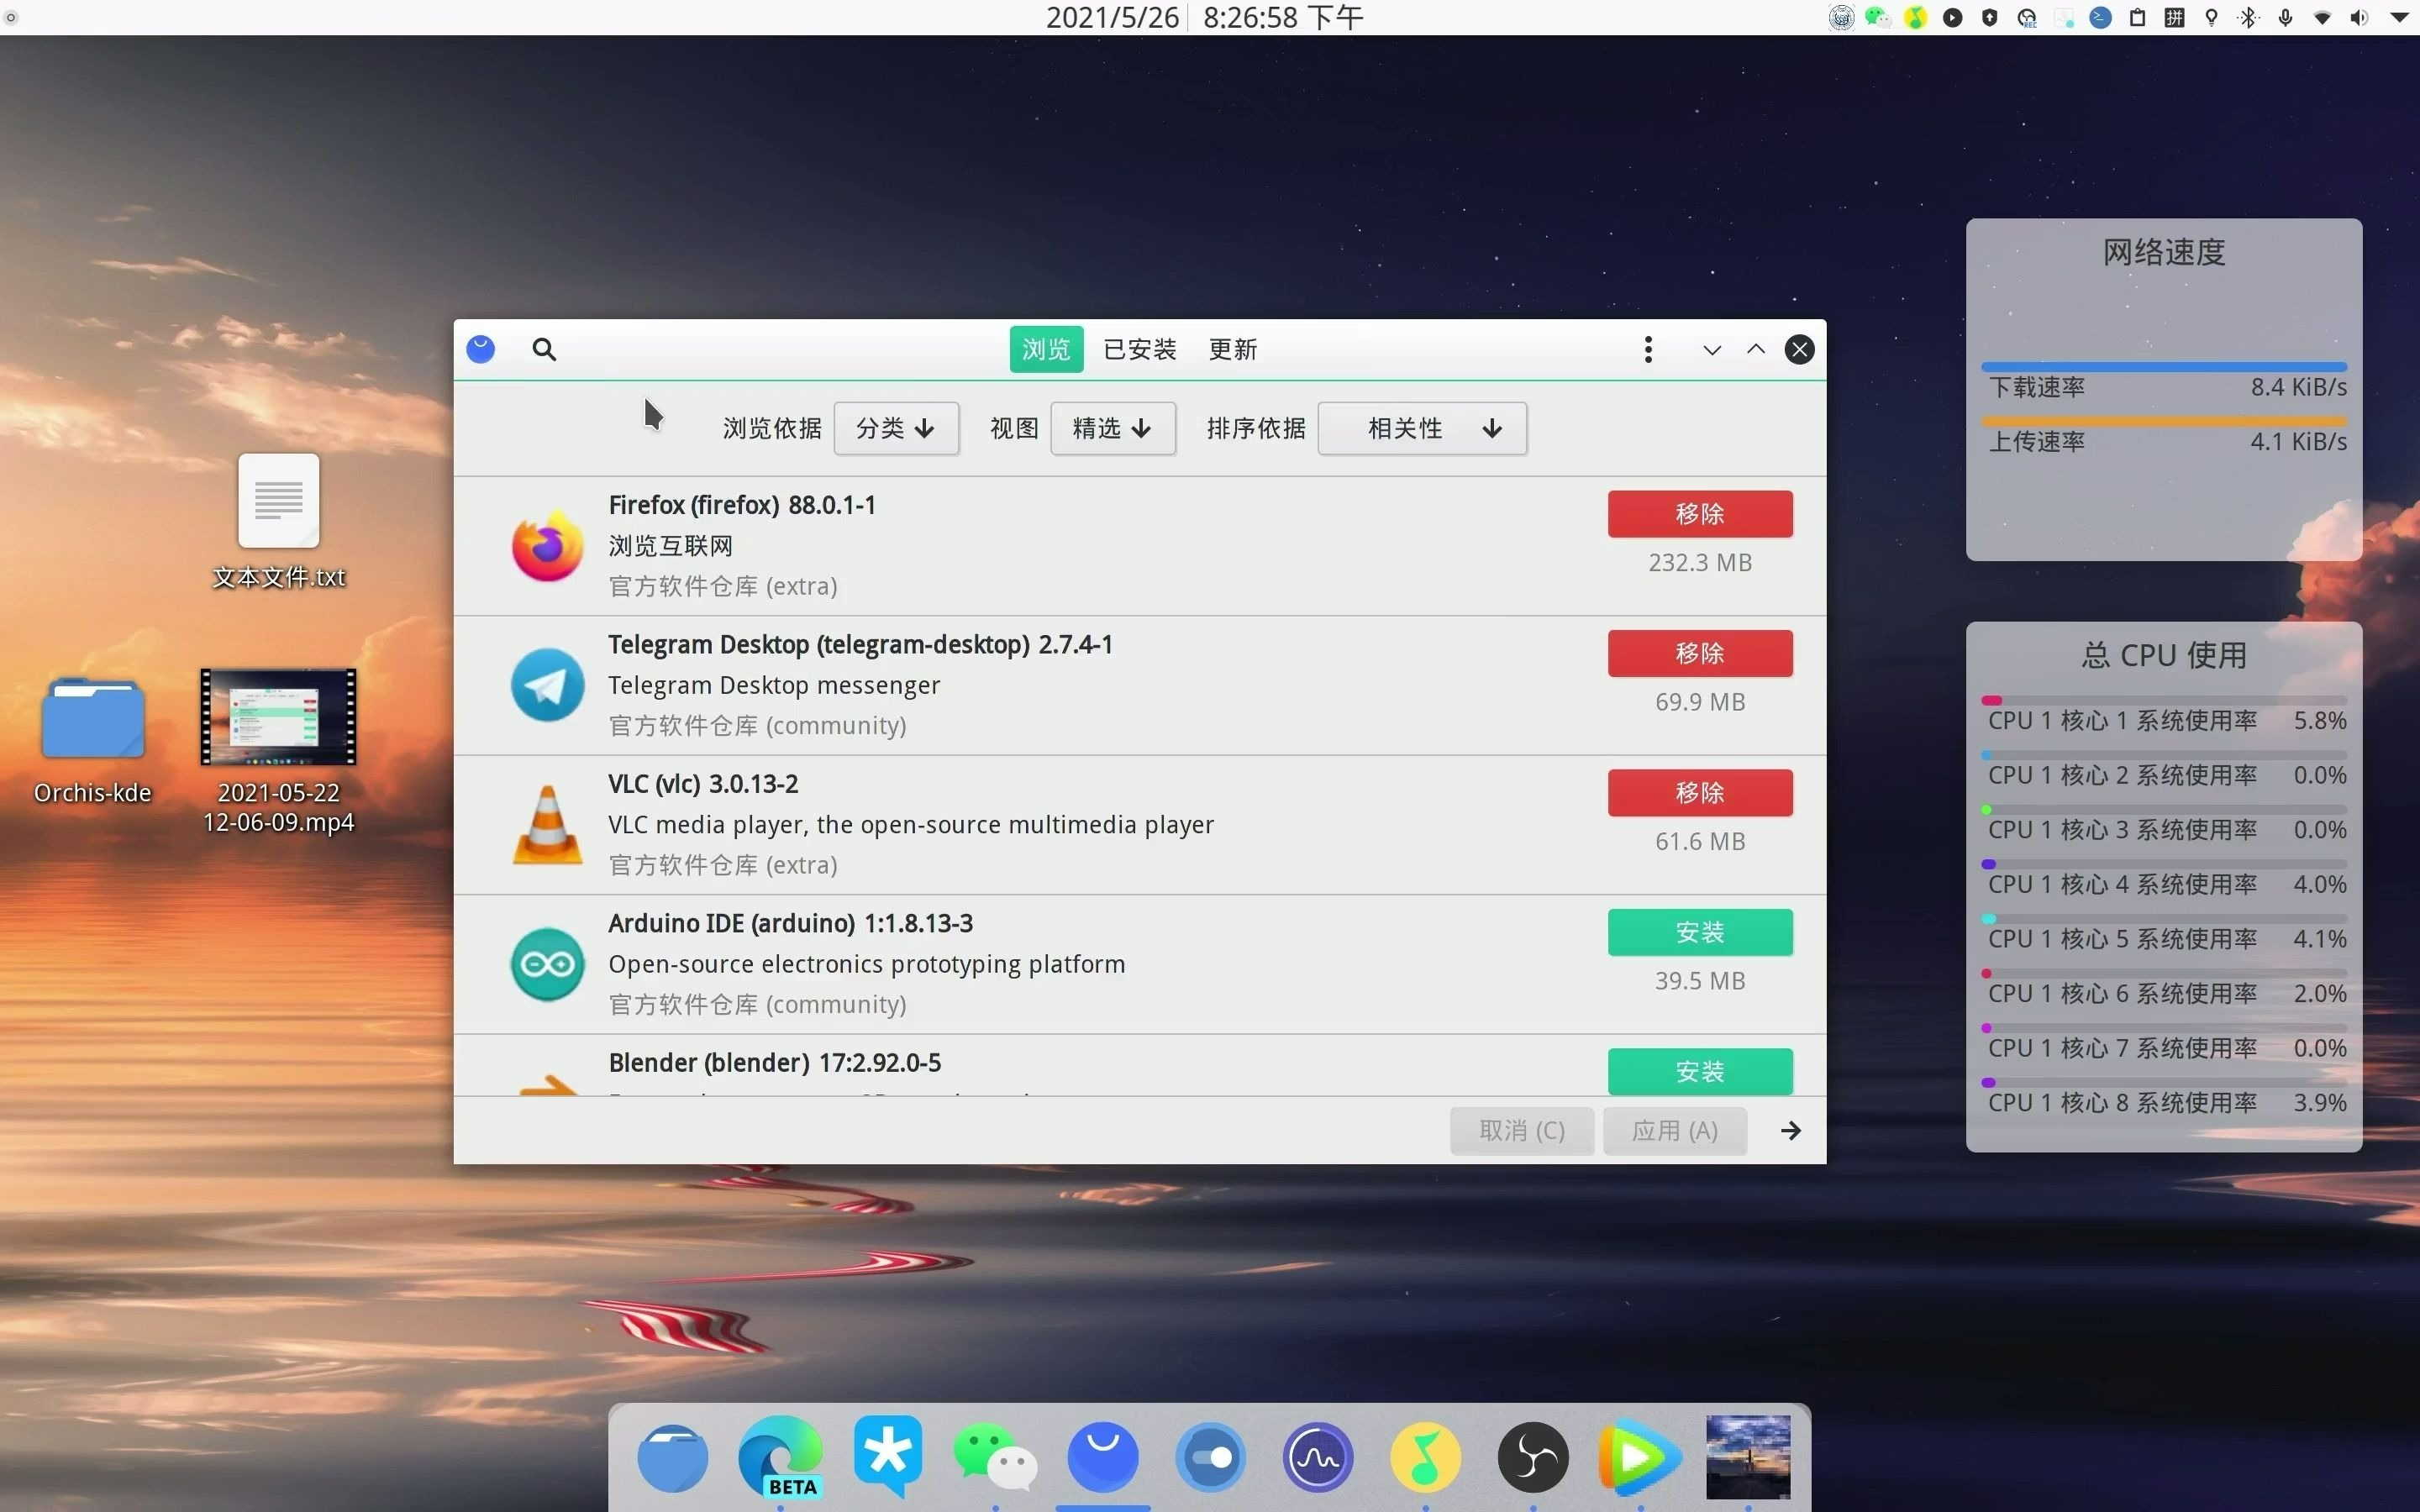2420x1512 pixels.
Task: Select Firefox (firefox) 88.0.1-1 title
Action: [742, 505]
